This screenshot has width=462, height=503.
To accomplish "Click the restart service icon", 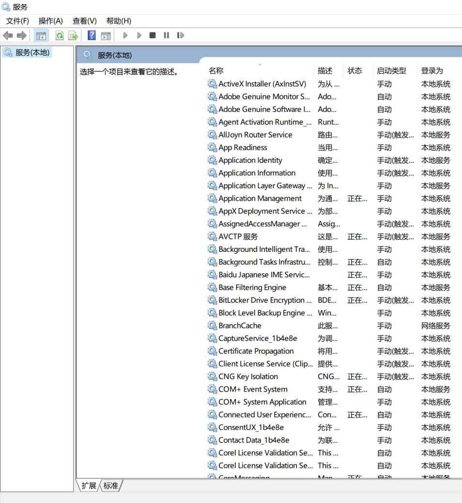I will [x=180, y=35].
